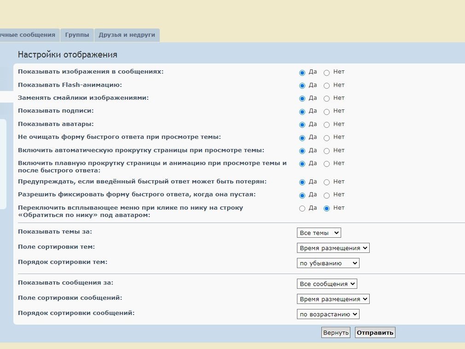Open the Показывать темы за dropdown
This screenshot has height=349, width=465.
pos(319,233)
